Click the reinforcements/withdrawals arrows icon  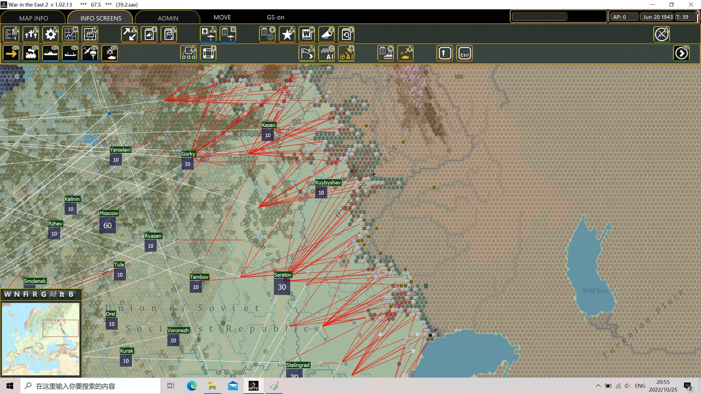(x=130, y=34)
